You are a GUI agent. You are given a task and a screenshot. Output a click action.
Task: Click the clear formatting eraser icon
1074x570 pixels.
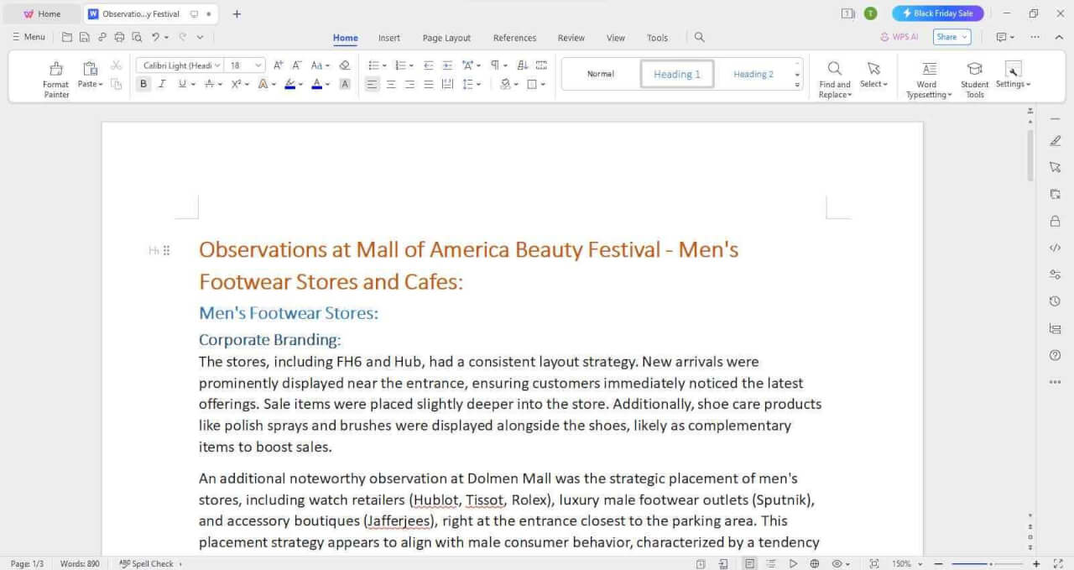coord(344,65)
